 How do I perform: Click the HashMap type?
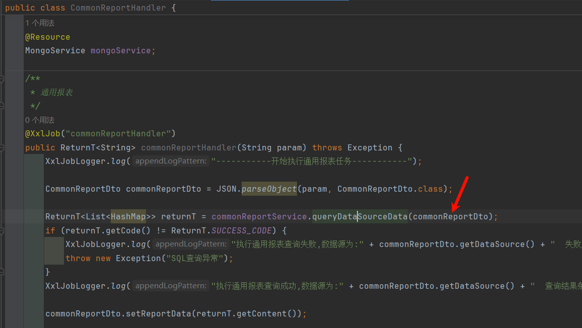point(128,216)
